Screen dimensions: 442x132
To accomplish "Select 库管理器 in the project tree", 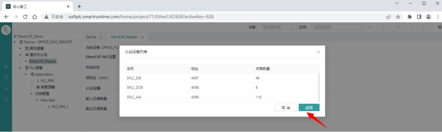I will pyautogui.click(x=48, y=87).
